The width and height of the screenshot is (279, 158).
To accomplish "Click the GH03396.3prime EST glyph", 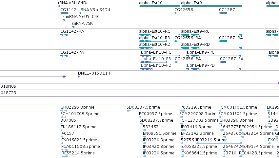I will click(x=222, y=124).
